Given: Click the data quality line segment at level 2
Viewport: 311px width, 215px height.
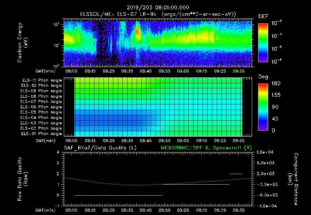Looking at the screenshot, I should click(x=236, y=174).
